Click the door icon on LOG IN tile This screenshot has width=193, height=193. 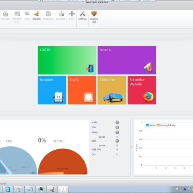coord(90,69)
